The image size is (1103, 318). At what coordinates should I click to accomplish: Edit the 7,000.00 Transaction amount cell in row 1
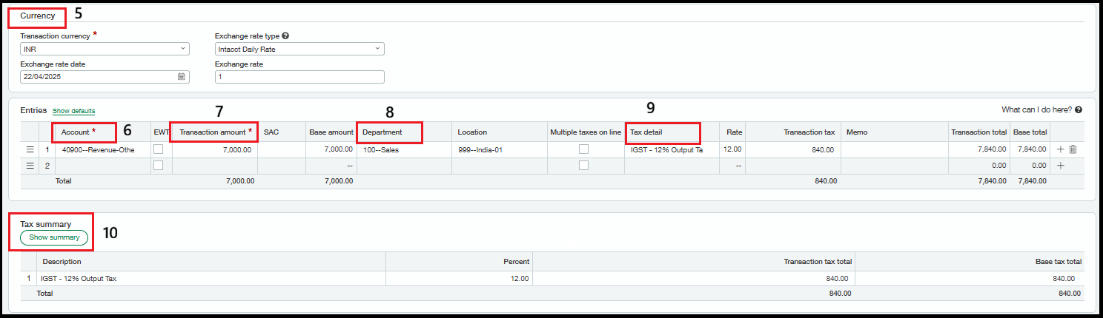(214, 149)
